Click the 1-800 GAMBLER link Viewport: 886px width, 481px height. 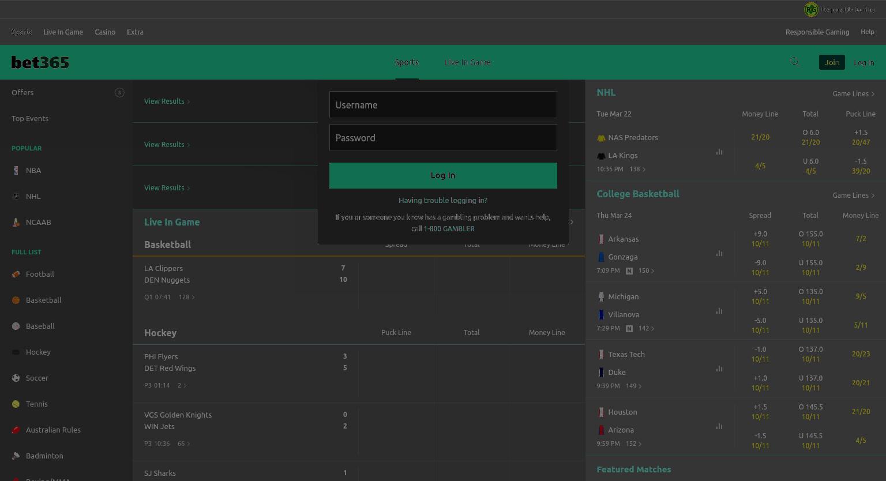click(449, 229)
